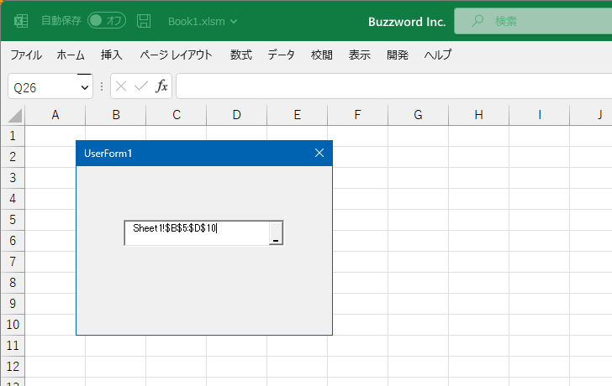Select row 1 header
The width and height of the screenshot is (612, 386).
click(13, 136)
